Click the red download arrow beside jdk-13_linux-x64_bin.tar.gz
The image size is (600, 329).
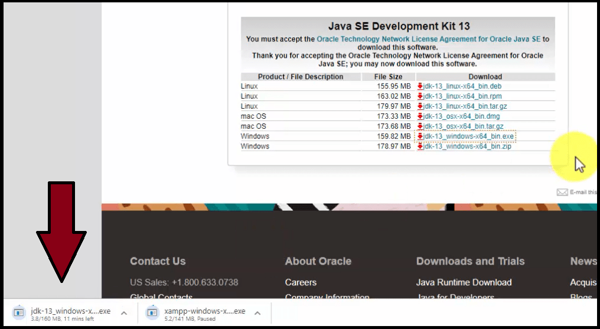(x=420, y=106)
